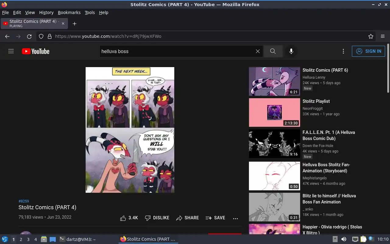390x244 pixels.
Task: Open Firefox Edit menu
Action: pos(17,13)
